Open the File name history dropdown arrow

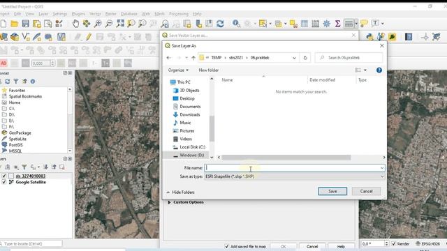382,168
